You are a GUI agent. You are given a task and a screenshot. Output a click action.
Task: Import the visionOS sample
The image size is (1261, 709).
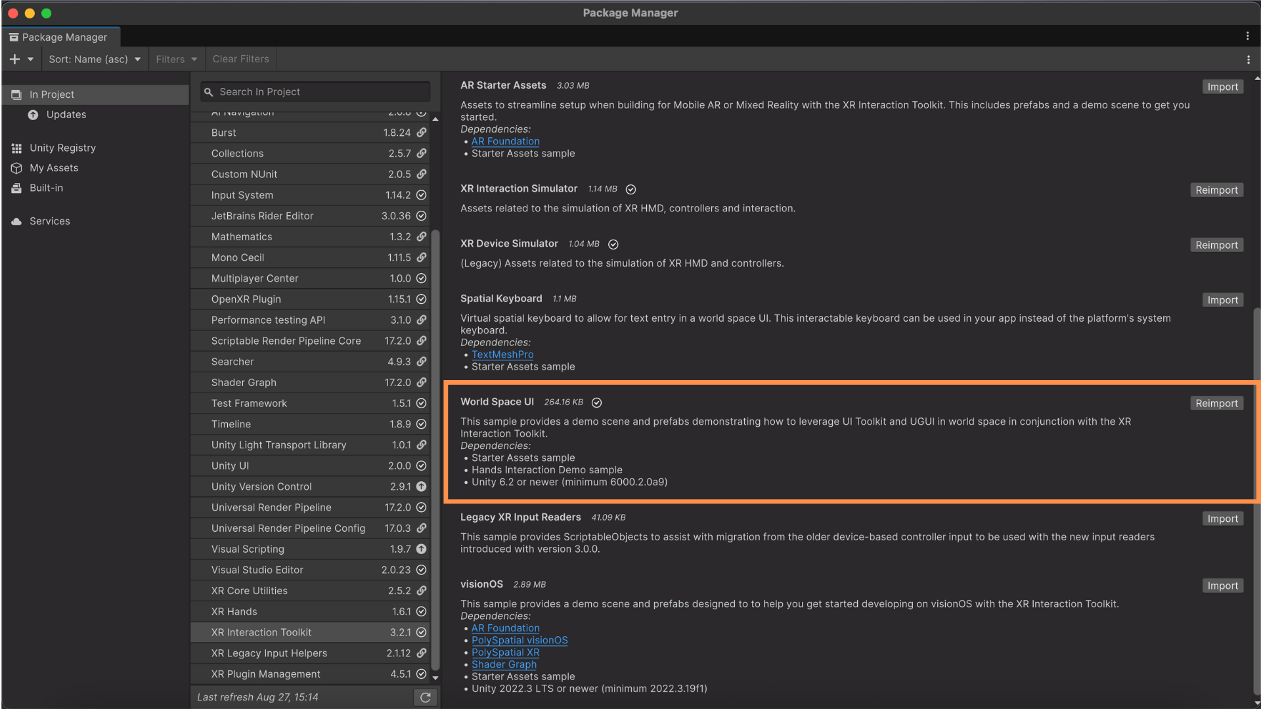[x=1222, y=586]
